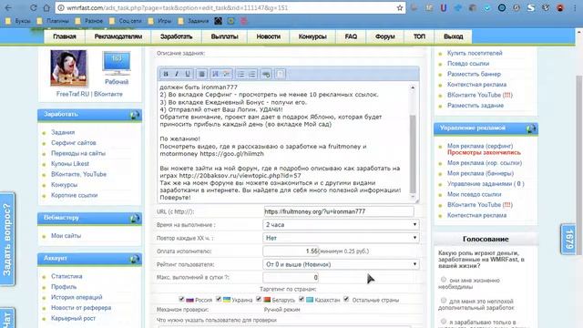
Task: Click the insert link icon in editor toolbar
Action: pyautogui.click(x=266, y=74)
